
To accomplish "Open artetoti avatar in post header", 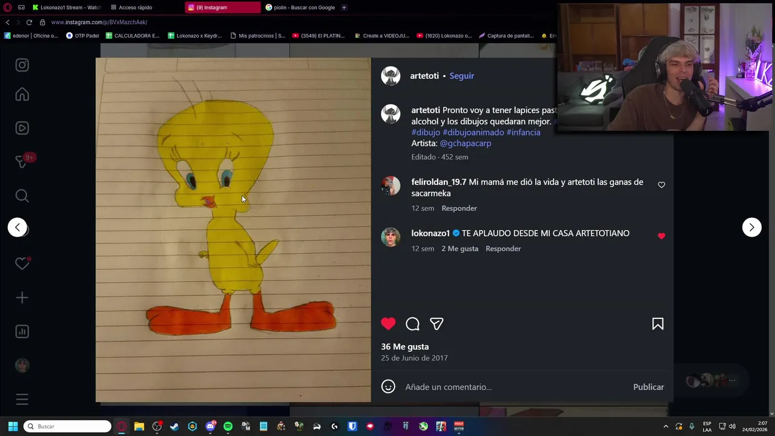I will pyautogui.click(x=391, y=76).
